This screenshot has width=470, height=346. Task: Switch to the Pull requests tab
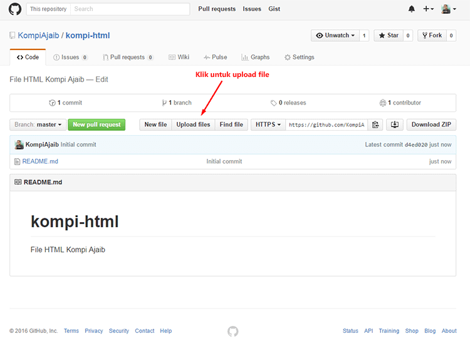tap(128, 57)
